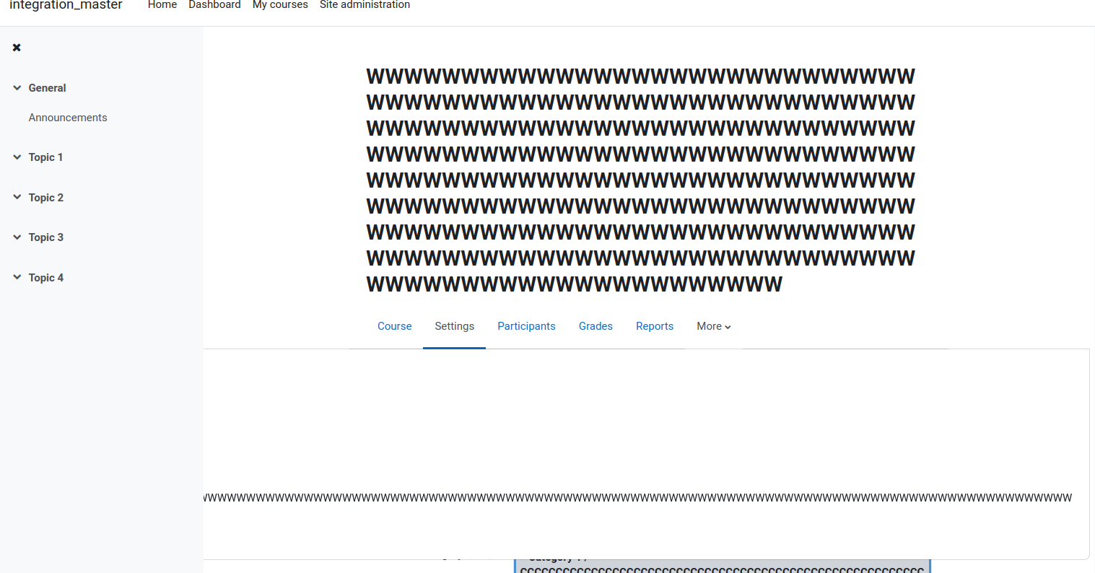Collapse the Topic 4 section chevron

(x=17, y=277)
